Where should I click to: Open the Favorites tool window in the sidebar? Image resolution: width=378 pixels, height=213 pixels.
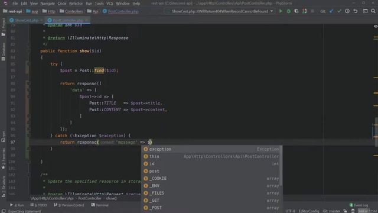[x=4, y=158]
